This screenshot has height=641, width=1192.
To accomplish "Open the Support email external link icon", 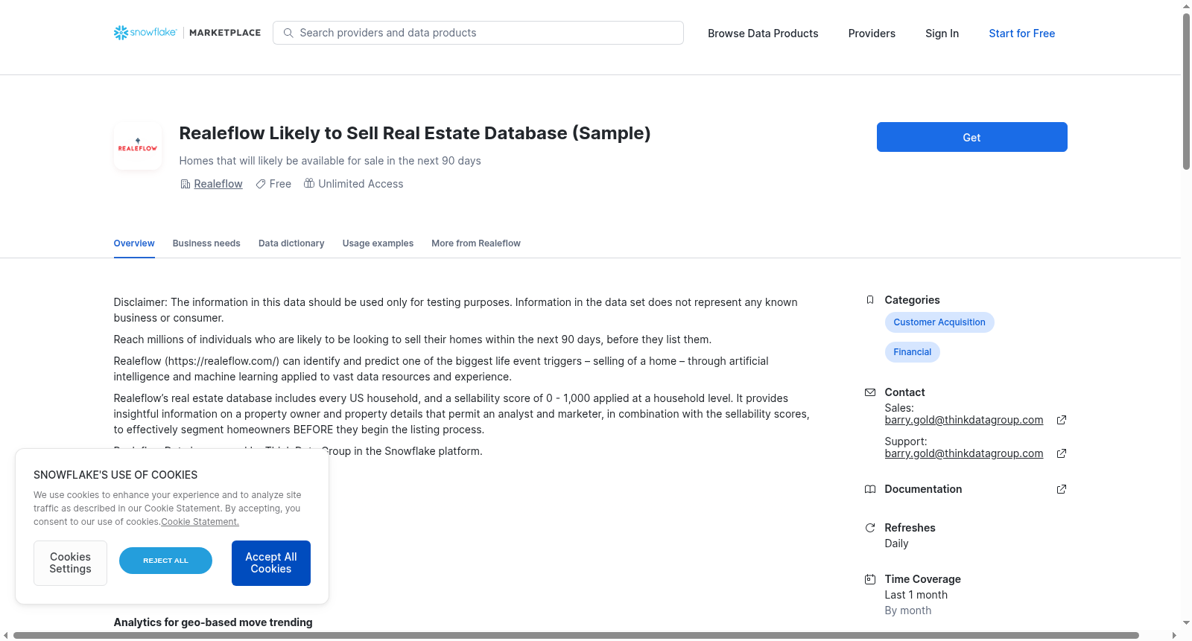I will 1062,453.
